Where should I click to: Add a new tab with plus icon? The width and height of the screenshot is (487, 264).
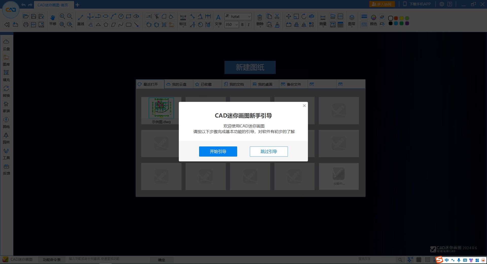78,5
